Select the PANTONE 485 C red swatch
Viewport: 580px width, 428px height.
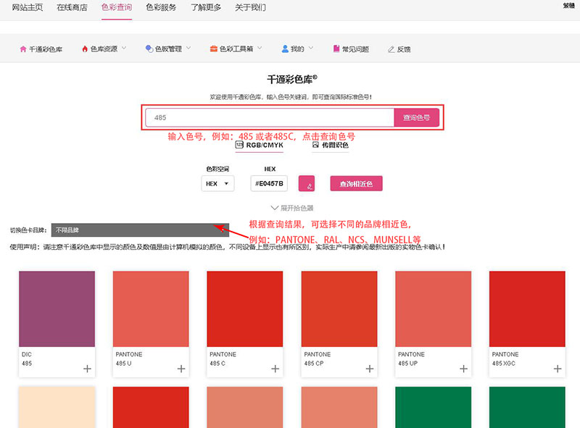coord(244,309)
